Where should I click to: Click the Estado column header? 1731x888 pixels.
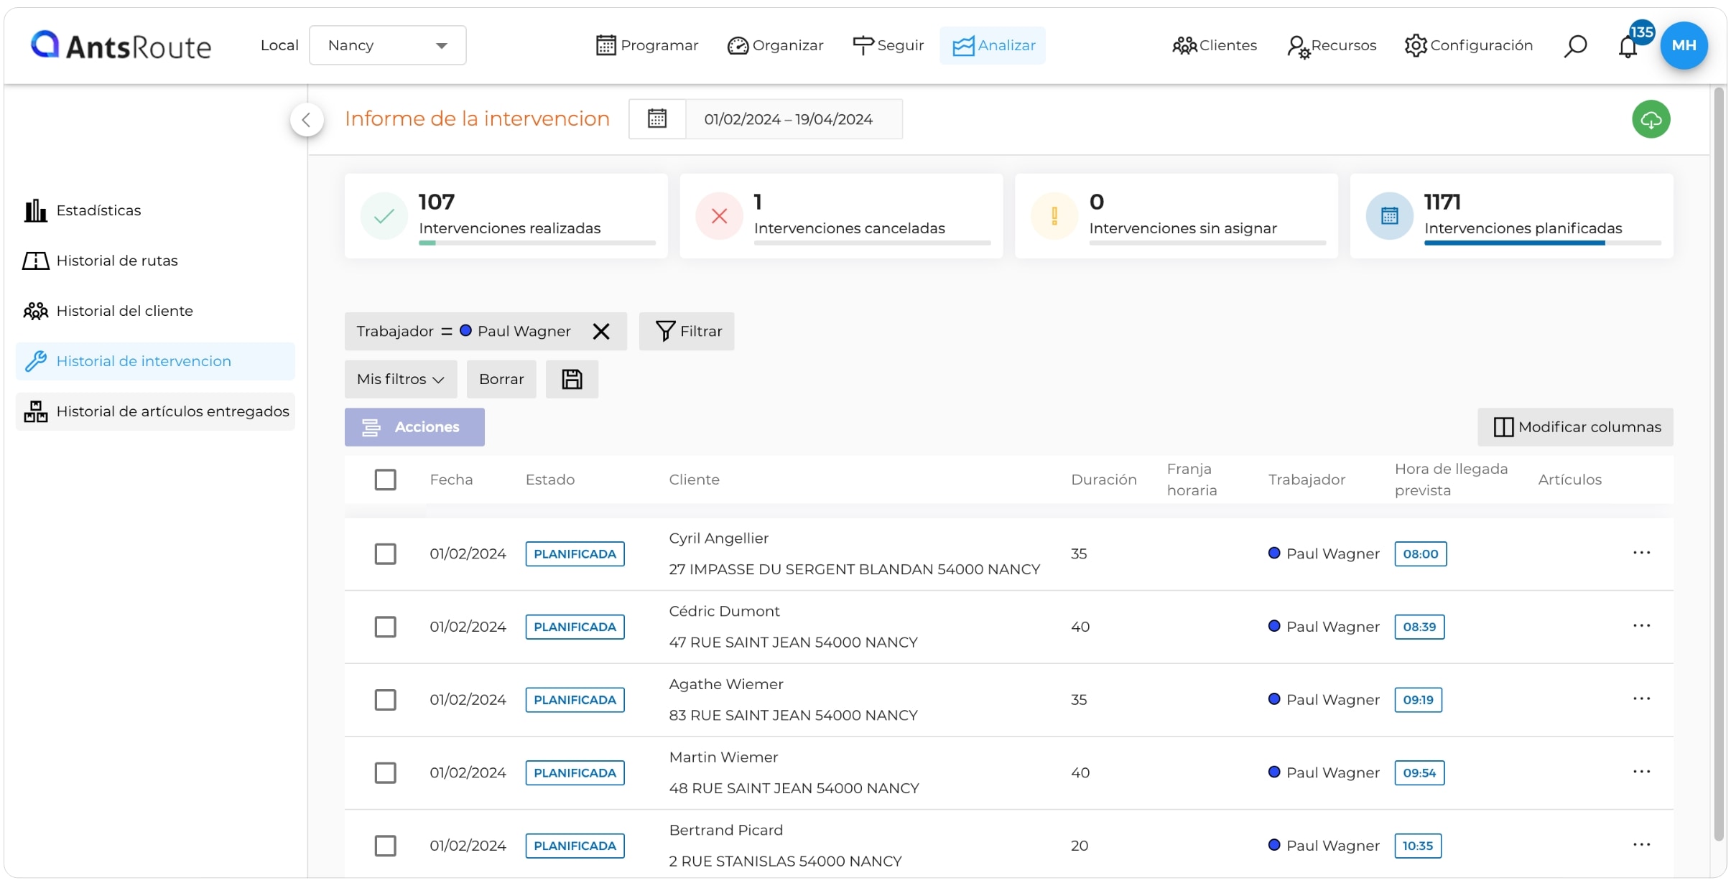(x=549, y=480)
